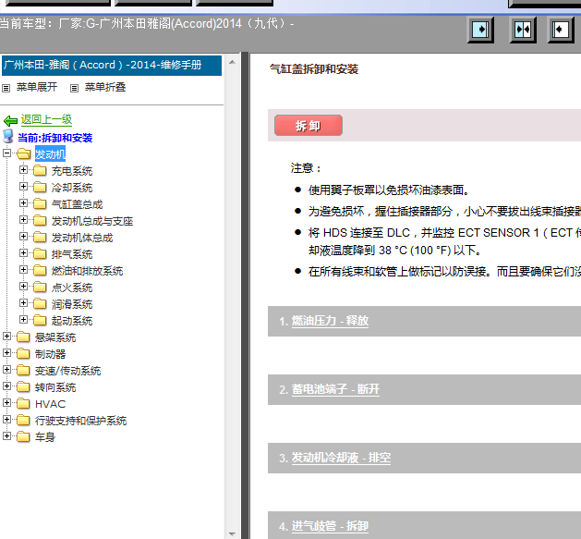Expand the 燃油和排放系统 node
Image resolution: width=581 pixels, height=539 pixels.
tap(23, 269)
